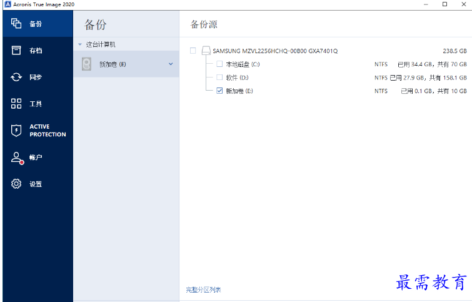Click the Acronis logo in title bar

coord(8,4)
